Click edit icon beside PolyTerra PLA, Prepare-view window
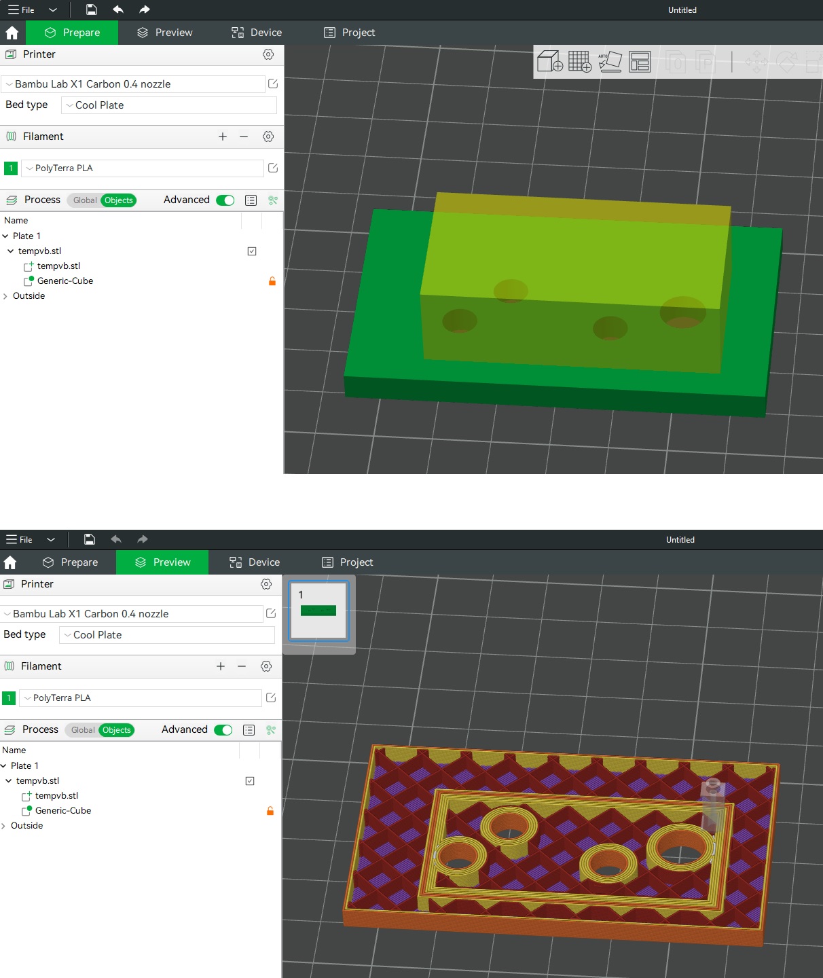823x978 pixels. pos(273,168)
